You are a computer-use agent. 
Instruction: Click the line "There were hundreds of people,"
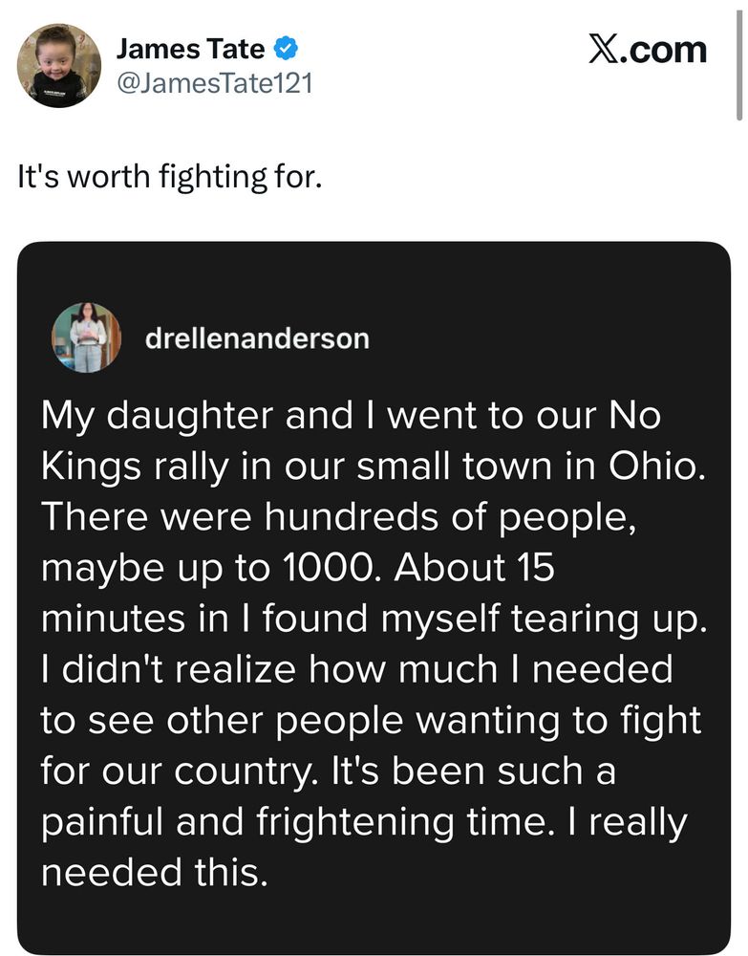click(x=339, y=517)
